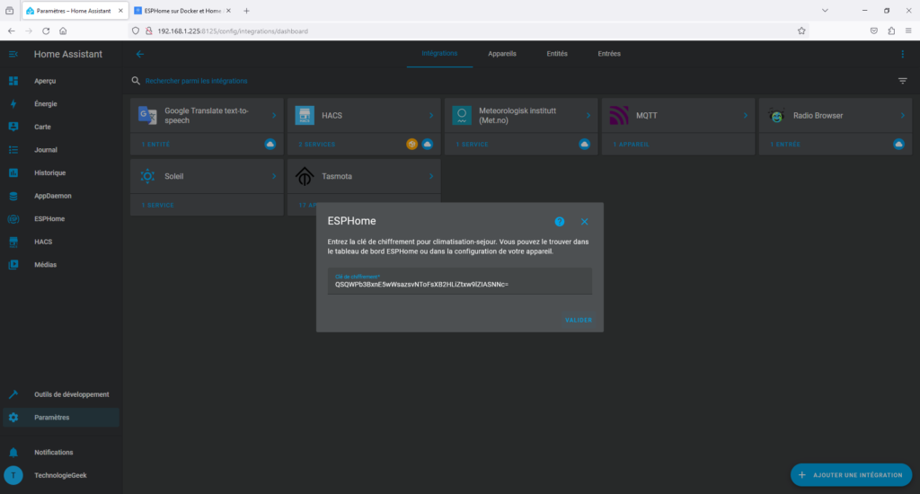Close the ESPHome dialog
This screenshot has height=494, width=920.
[584, 222]
